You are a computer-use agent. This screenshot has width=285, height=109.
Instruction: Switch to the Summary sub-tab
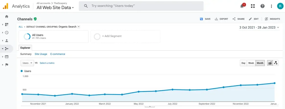[26, 54]
